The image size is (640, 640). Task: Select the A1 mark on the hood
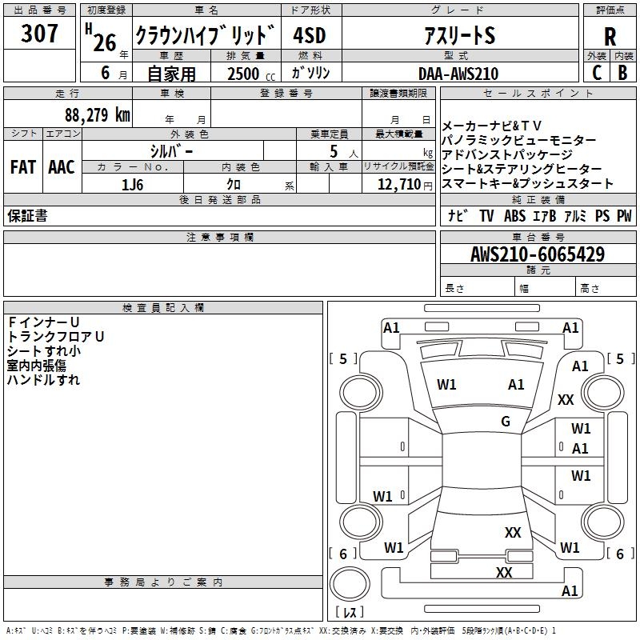click(x=516, y=384)
